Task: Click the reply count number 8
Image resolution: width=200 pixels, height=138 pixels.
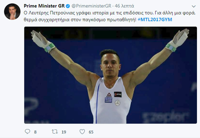Action: 35,132
